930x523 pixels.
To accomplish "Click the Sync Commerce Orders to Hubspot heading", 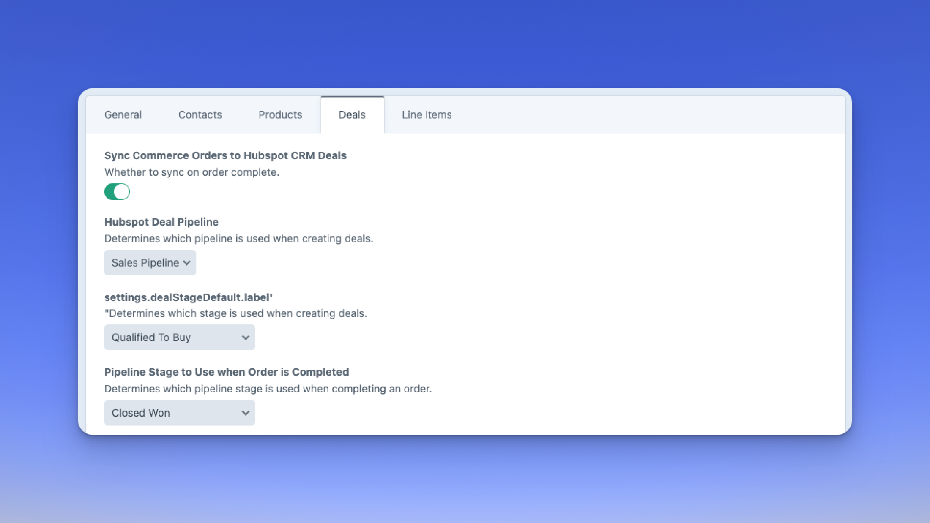I will (225, 155).
